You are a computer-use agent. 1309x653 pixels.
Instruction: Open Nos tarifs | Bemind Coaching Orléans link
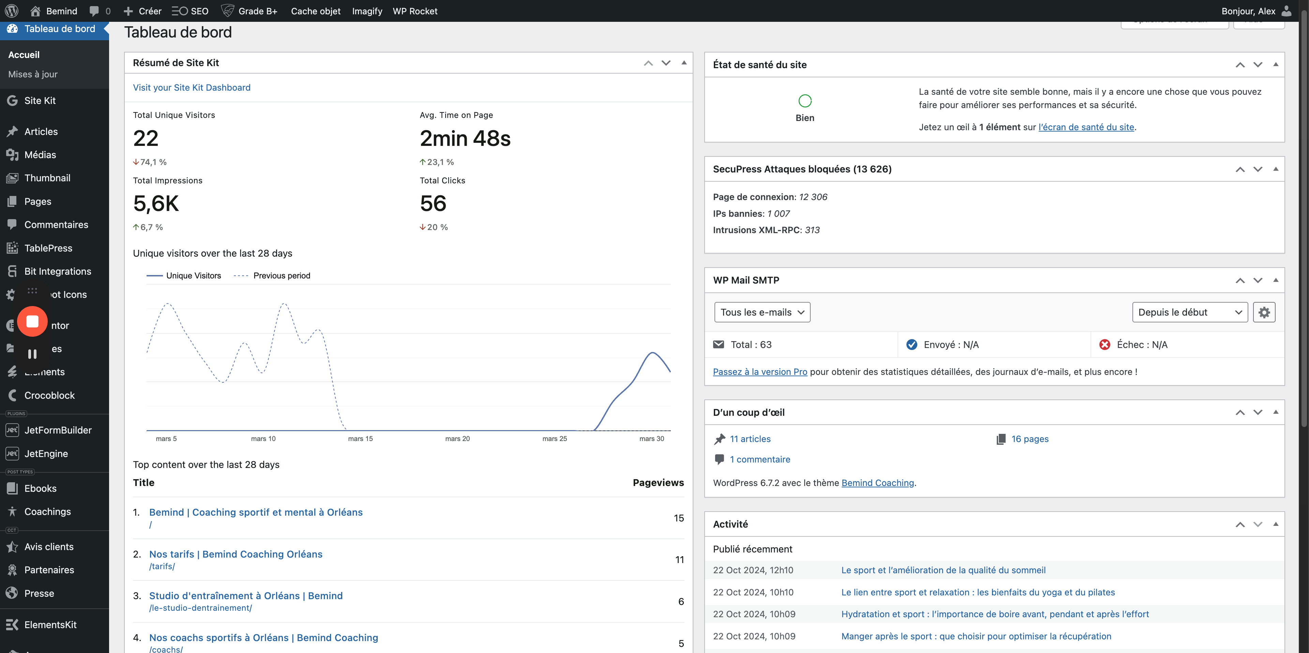pyautogui.click(x=236, y=554)
